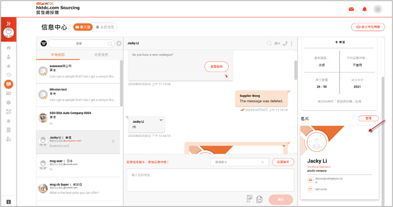Start a voice call with Jacky Li

(x=285, y=43)
